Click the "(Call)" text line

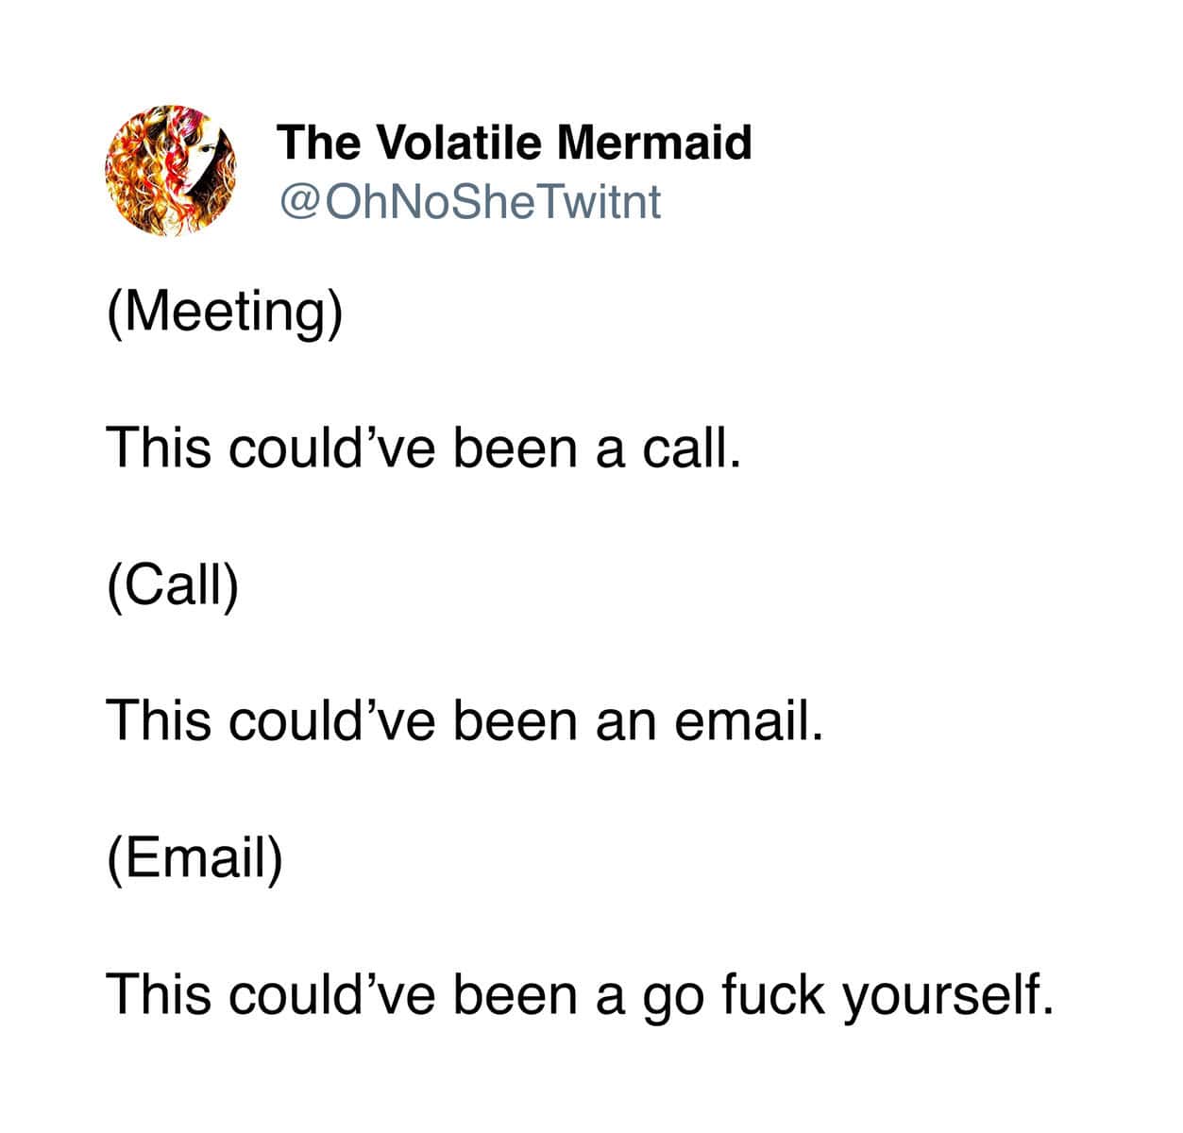click(173, 584)
